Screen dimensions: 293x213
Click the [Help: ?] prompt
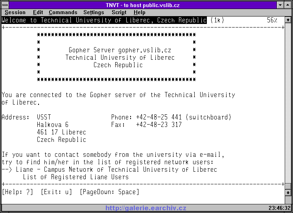pyautogui.click(x=17, y=192)
